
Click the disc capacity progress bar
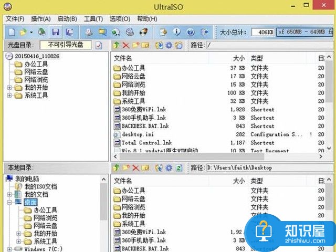(x=304, y=32)
